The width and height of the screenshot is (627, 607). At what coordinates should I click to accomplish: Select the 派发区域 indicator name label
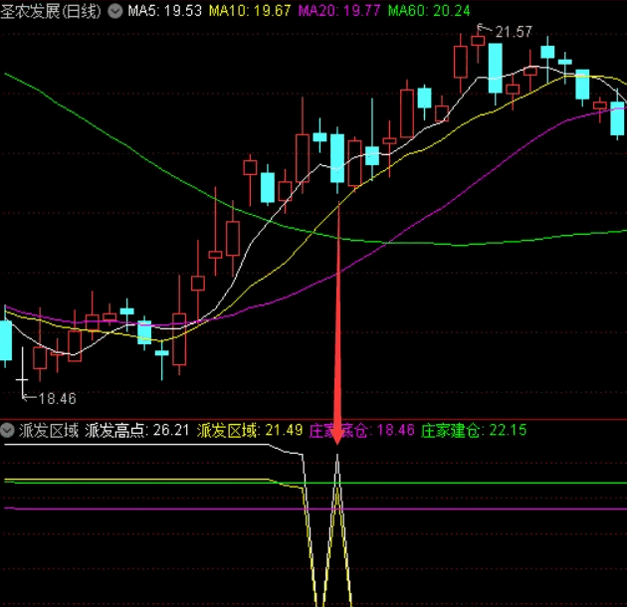pyautogui.click(x=49, y=431)
